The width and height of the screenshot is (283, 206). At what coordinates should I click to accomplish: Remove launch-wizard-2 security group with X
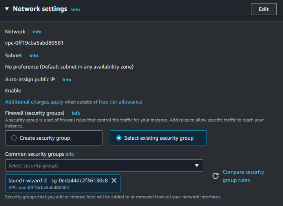point(114,180)
